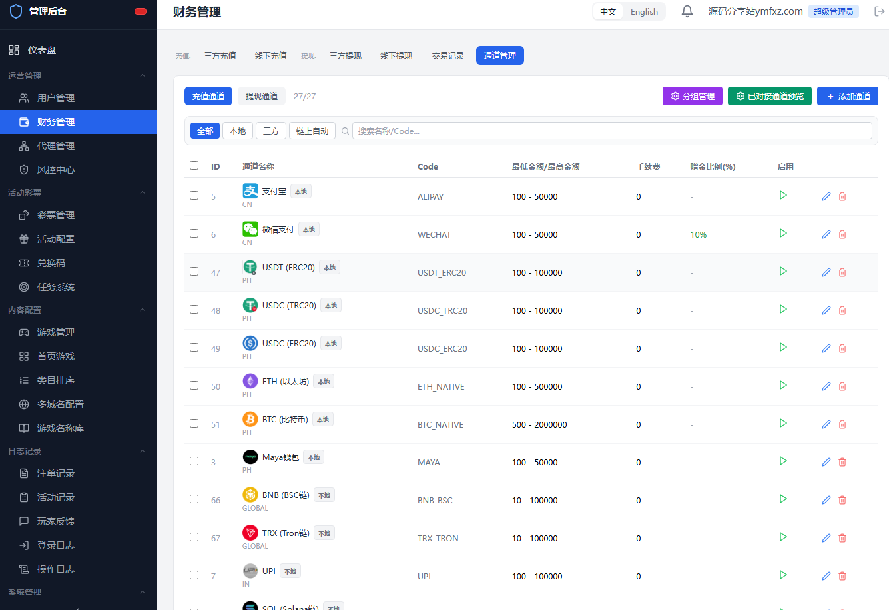Switch to the 三方充值 tab
The width and height of the screenshot is (889, 610).
tap(220, 55)
